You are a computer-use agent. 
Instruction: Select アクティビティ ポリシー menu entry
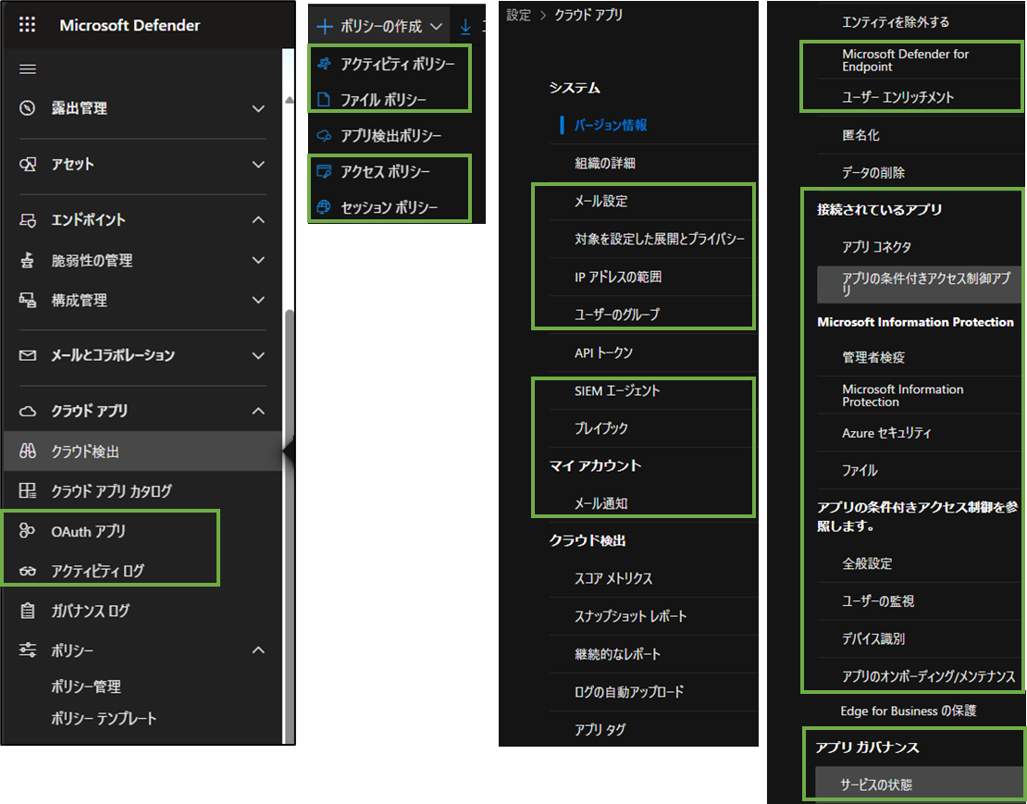[x=397, y=64]
